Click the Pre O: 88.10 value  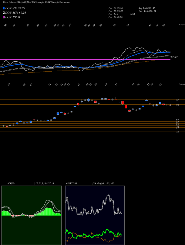(x=117, y=8)
